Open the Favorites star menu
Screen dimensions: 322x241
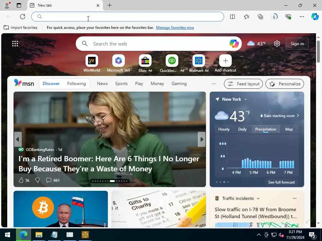[x=247, y=17]
